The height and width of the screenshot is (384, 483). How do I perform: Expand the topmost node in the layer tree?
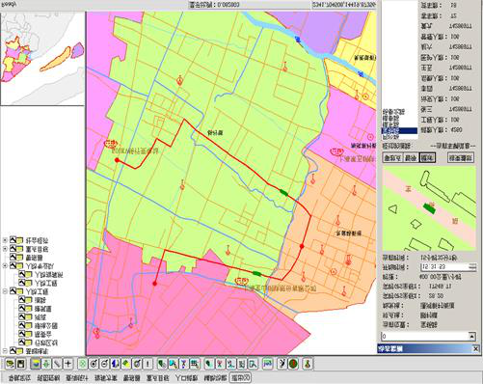(5, 240)
